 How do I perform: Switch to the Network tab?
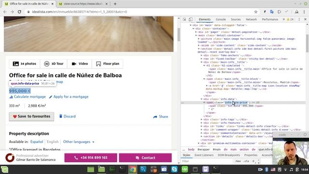(251, 19)
